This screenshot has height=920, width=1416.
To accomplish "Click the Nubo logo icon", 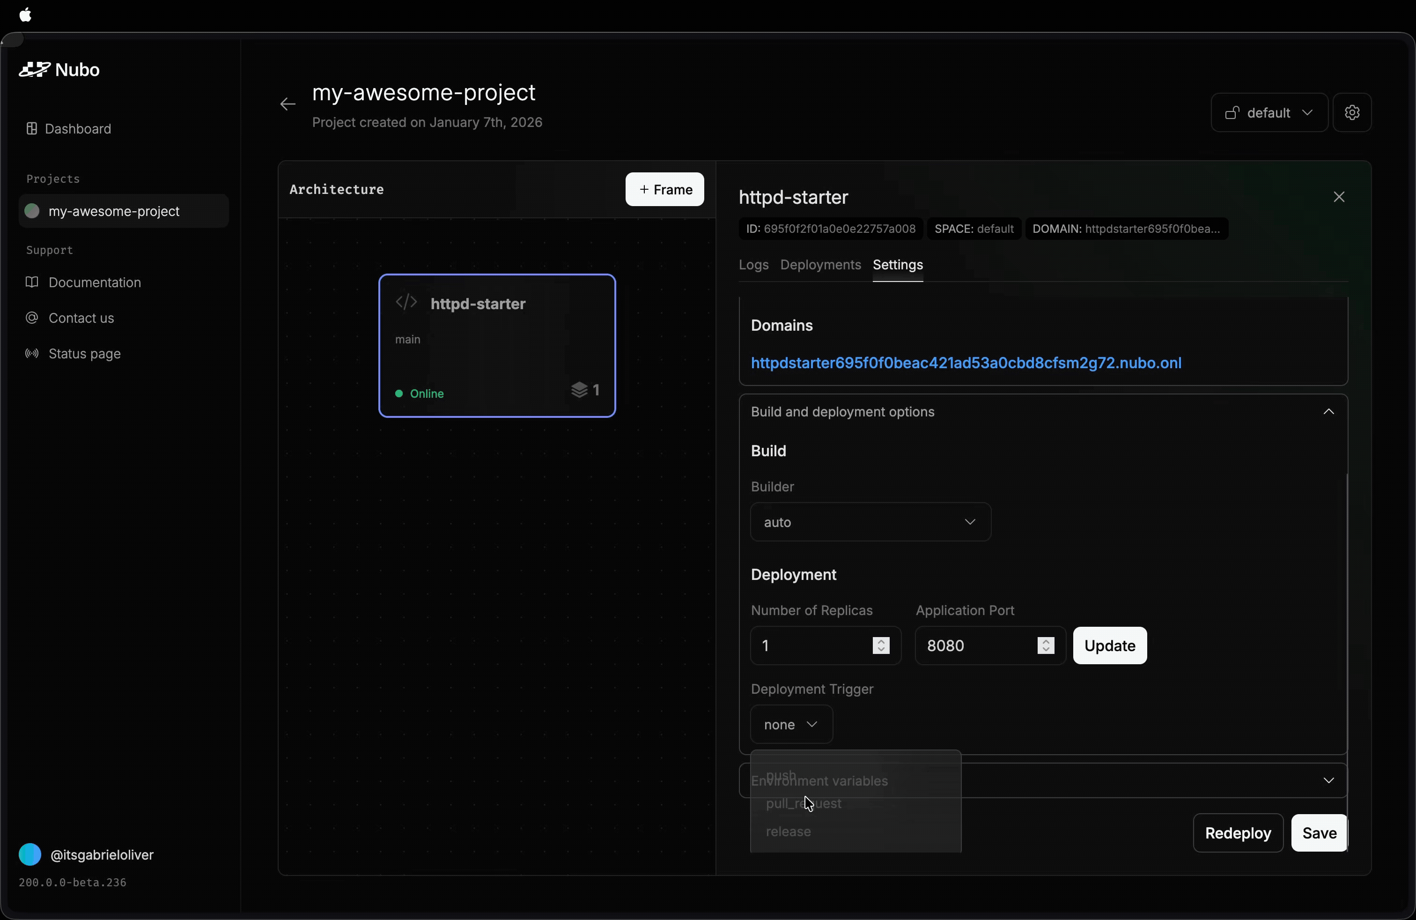I will (35, 70).
